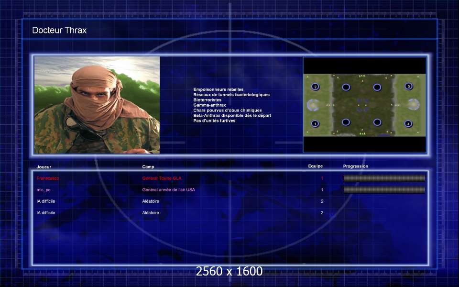Click team number in Francesco's row
The image size is (459, 287).
tap(322, 178)
